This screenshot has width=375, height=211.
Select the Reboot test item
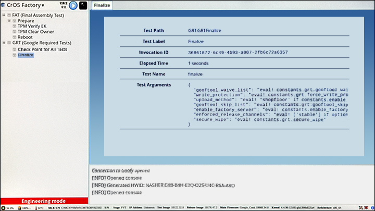click(x=25, y=37)
